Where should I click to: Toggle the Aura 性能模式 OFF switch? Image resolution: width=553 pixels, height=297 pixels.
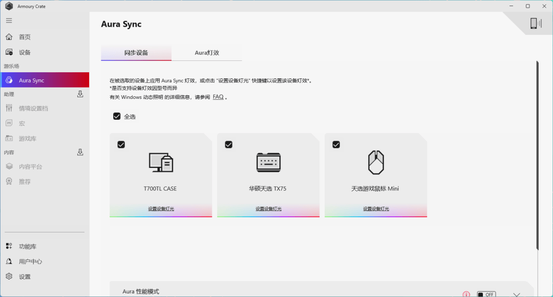click(486, 294)
